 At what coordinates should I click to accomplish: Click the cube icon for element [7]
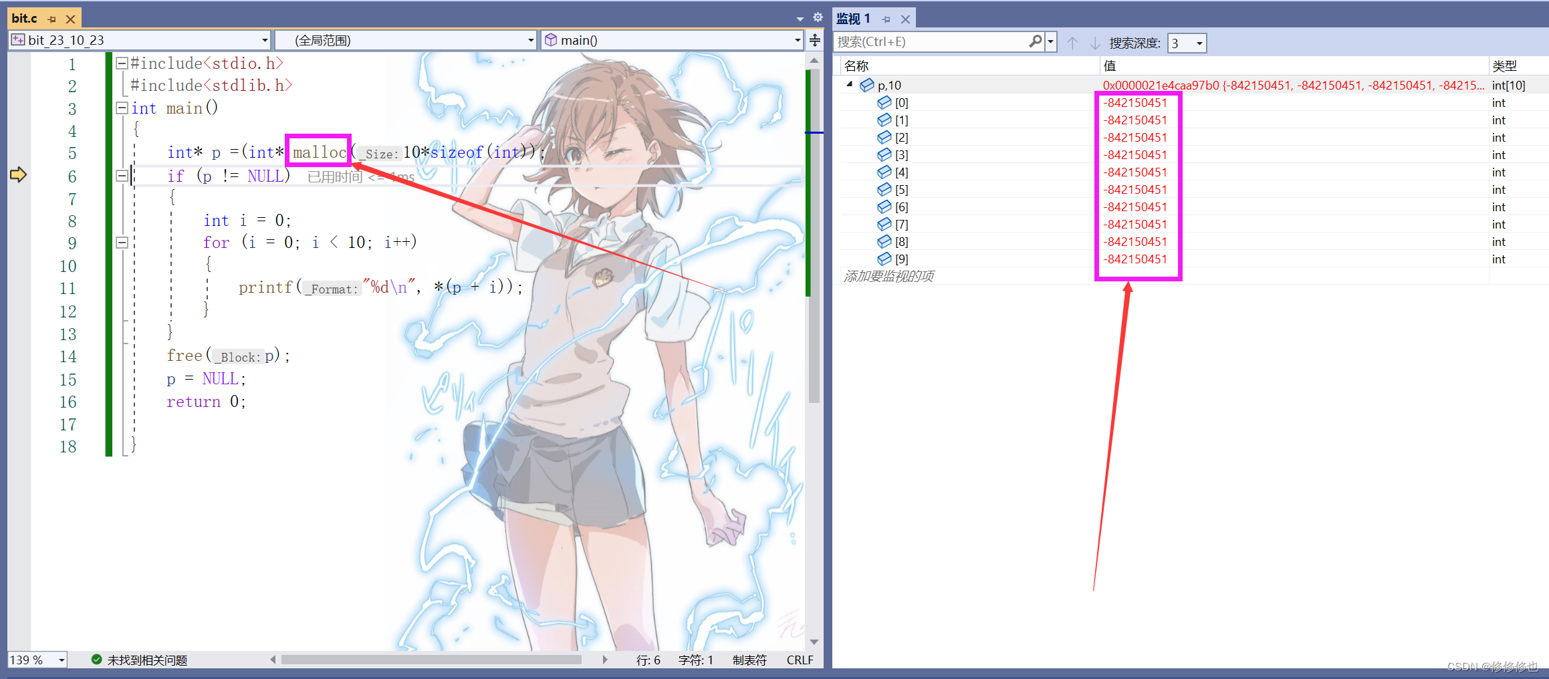pyautogui.click(x=884, y=224)
